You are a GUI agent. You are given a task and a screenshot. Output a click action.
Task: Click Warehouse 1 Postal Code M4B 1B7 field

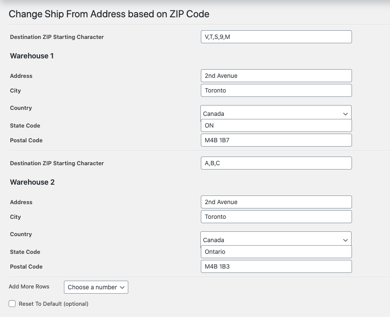click(x=276, y=140)
